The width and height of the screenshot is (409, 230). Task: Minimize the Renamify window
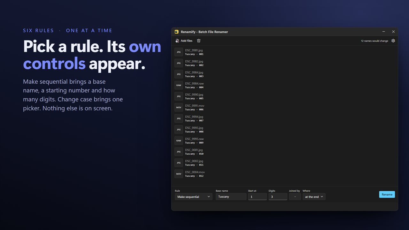[384, 32]
